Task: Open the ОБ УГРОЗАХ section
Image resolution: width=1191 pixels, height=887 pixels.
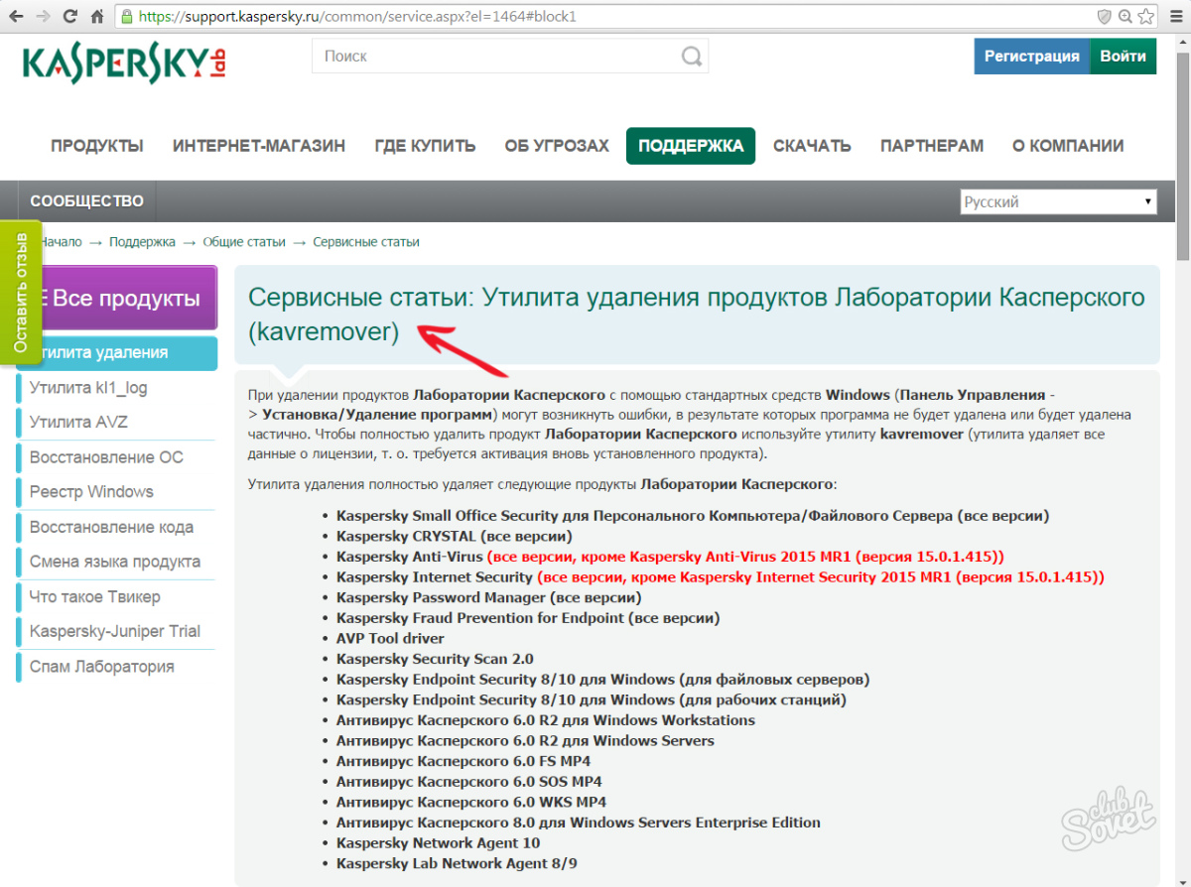Action: click(x=557, y=146)
